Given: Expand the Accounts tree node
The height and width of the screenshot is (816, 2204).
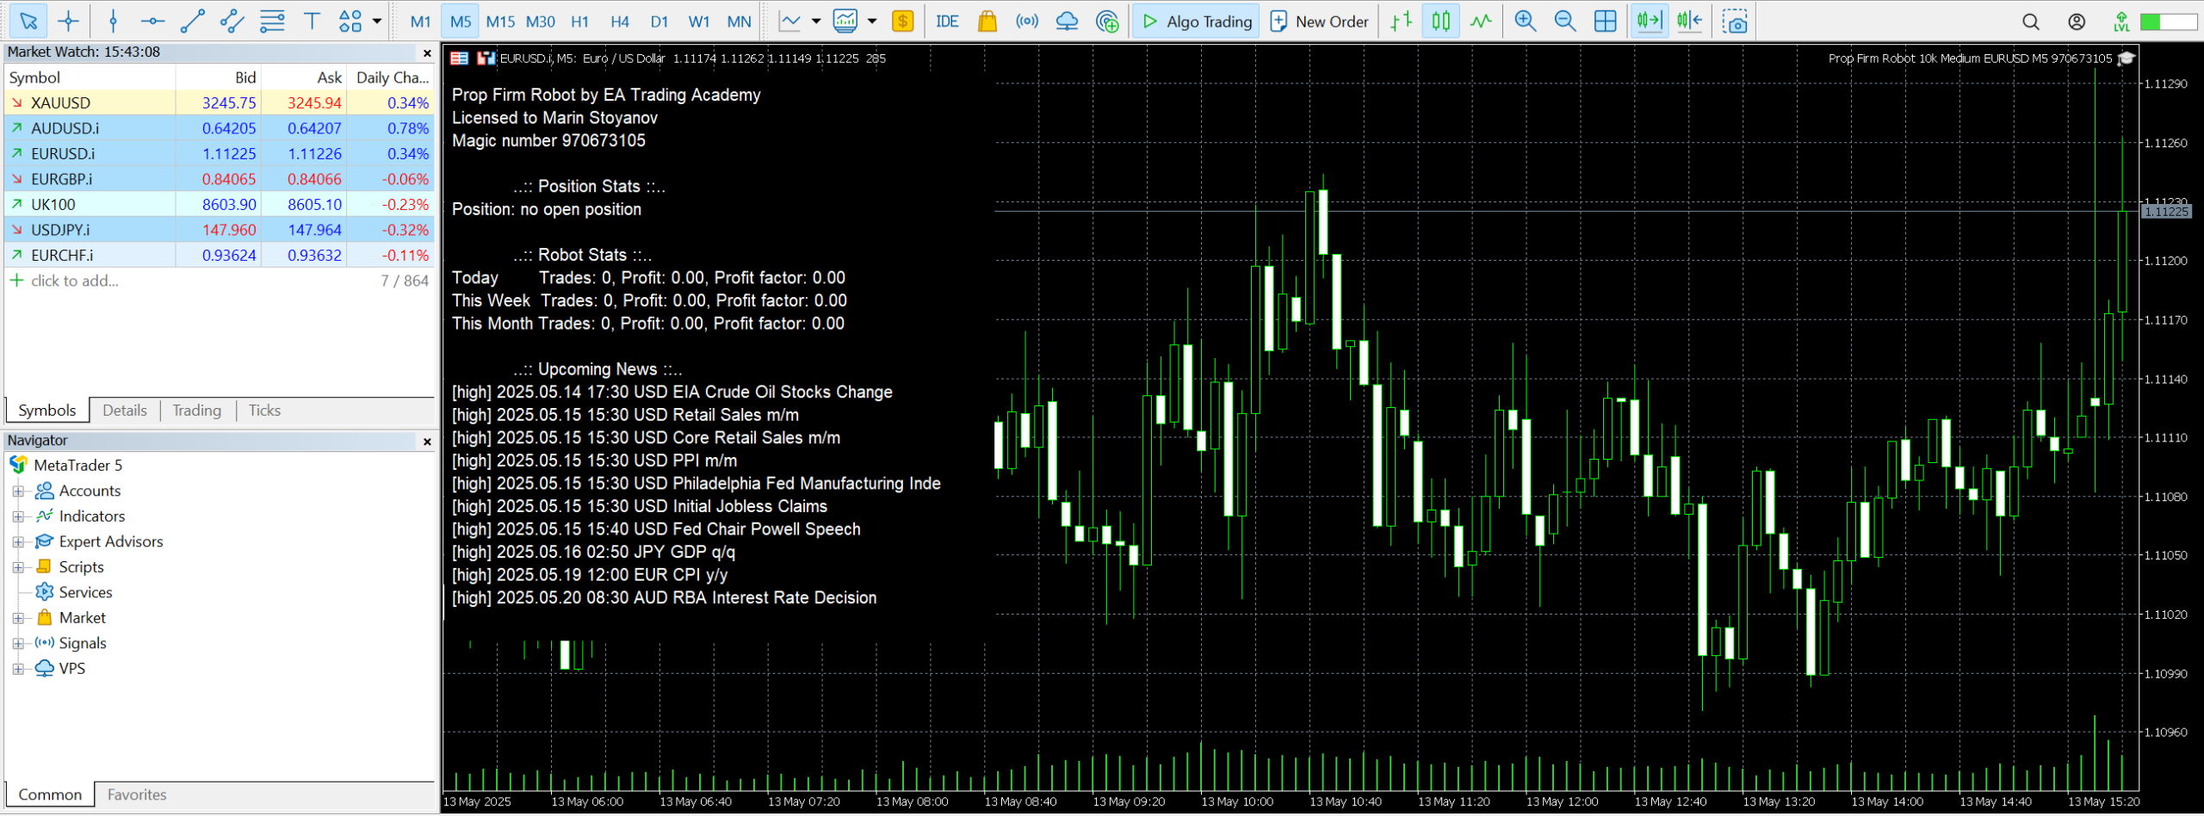Looking at the screenshot, I should point(17,491).
